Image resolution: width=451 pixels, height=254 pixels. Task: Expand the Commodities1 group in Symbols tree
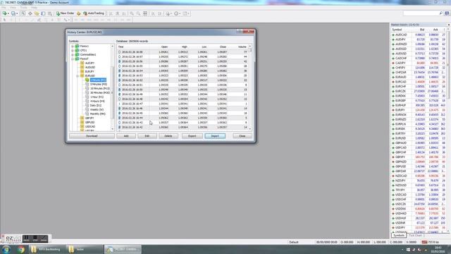(x=73, y=55)
